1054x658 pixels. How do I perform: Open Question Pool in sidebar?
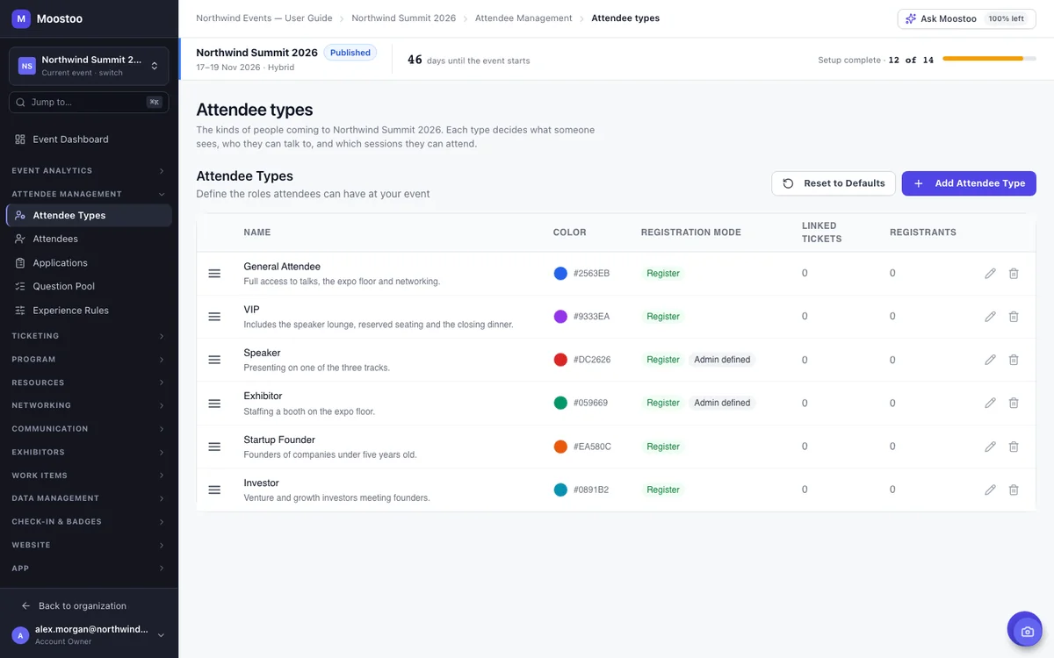coord(89,286)
